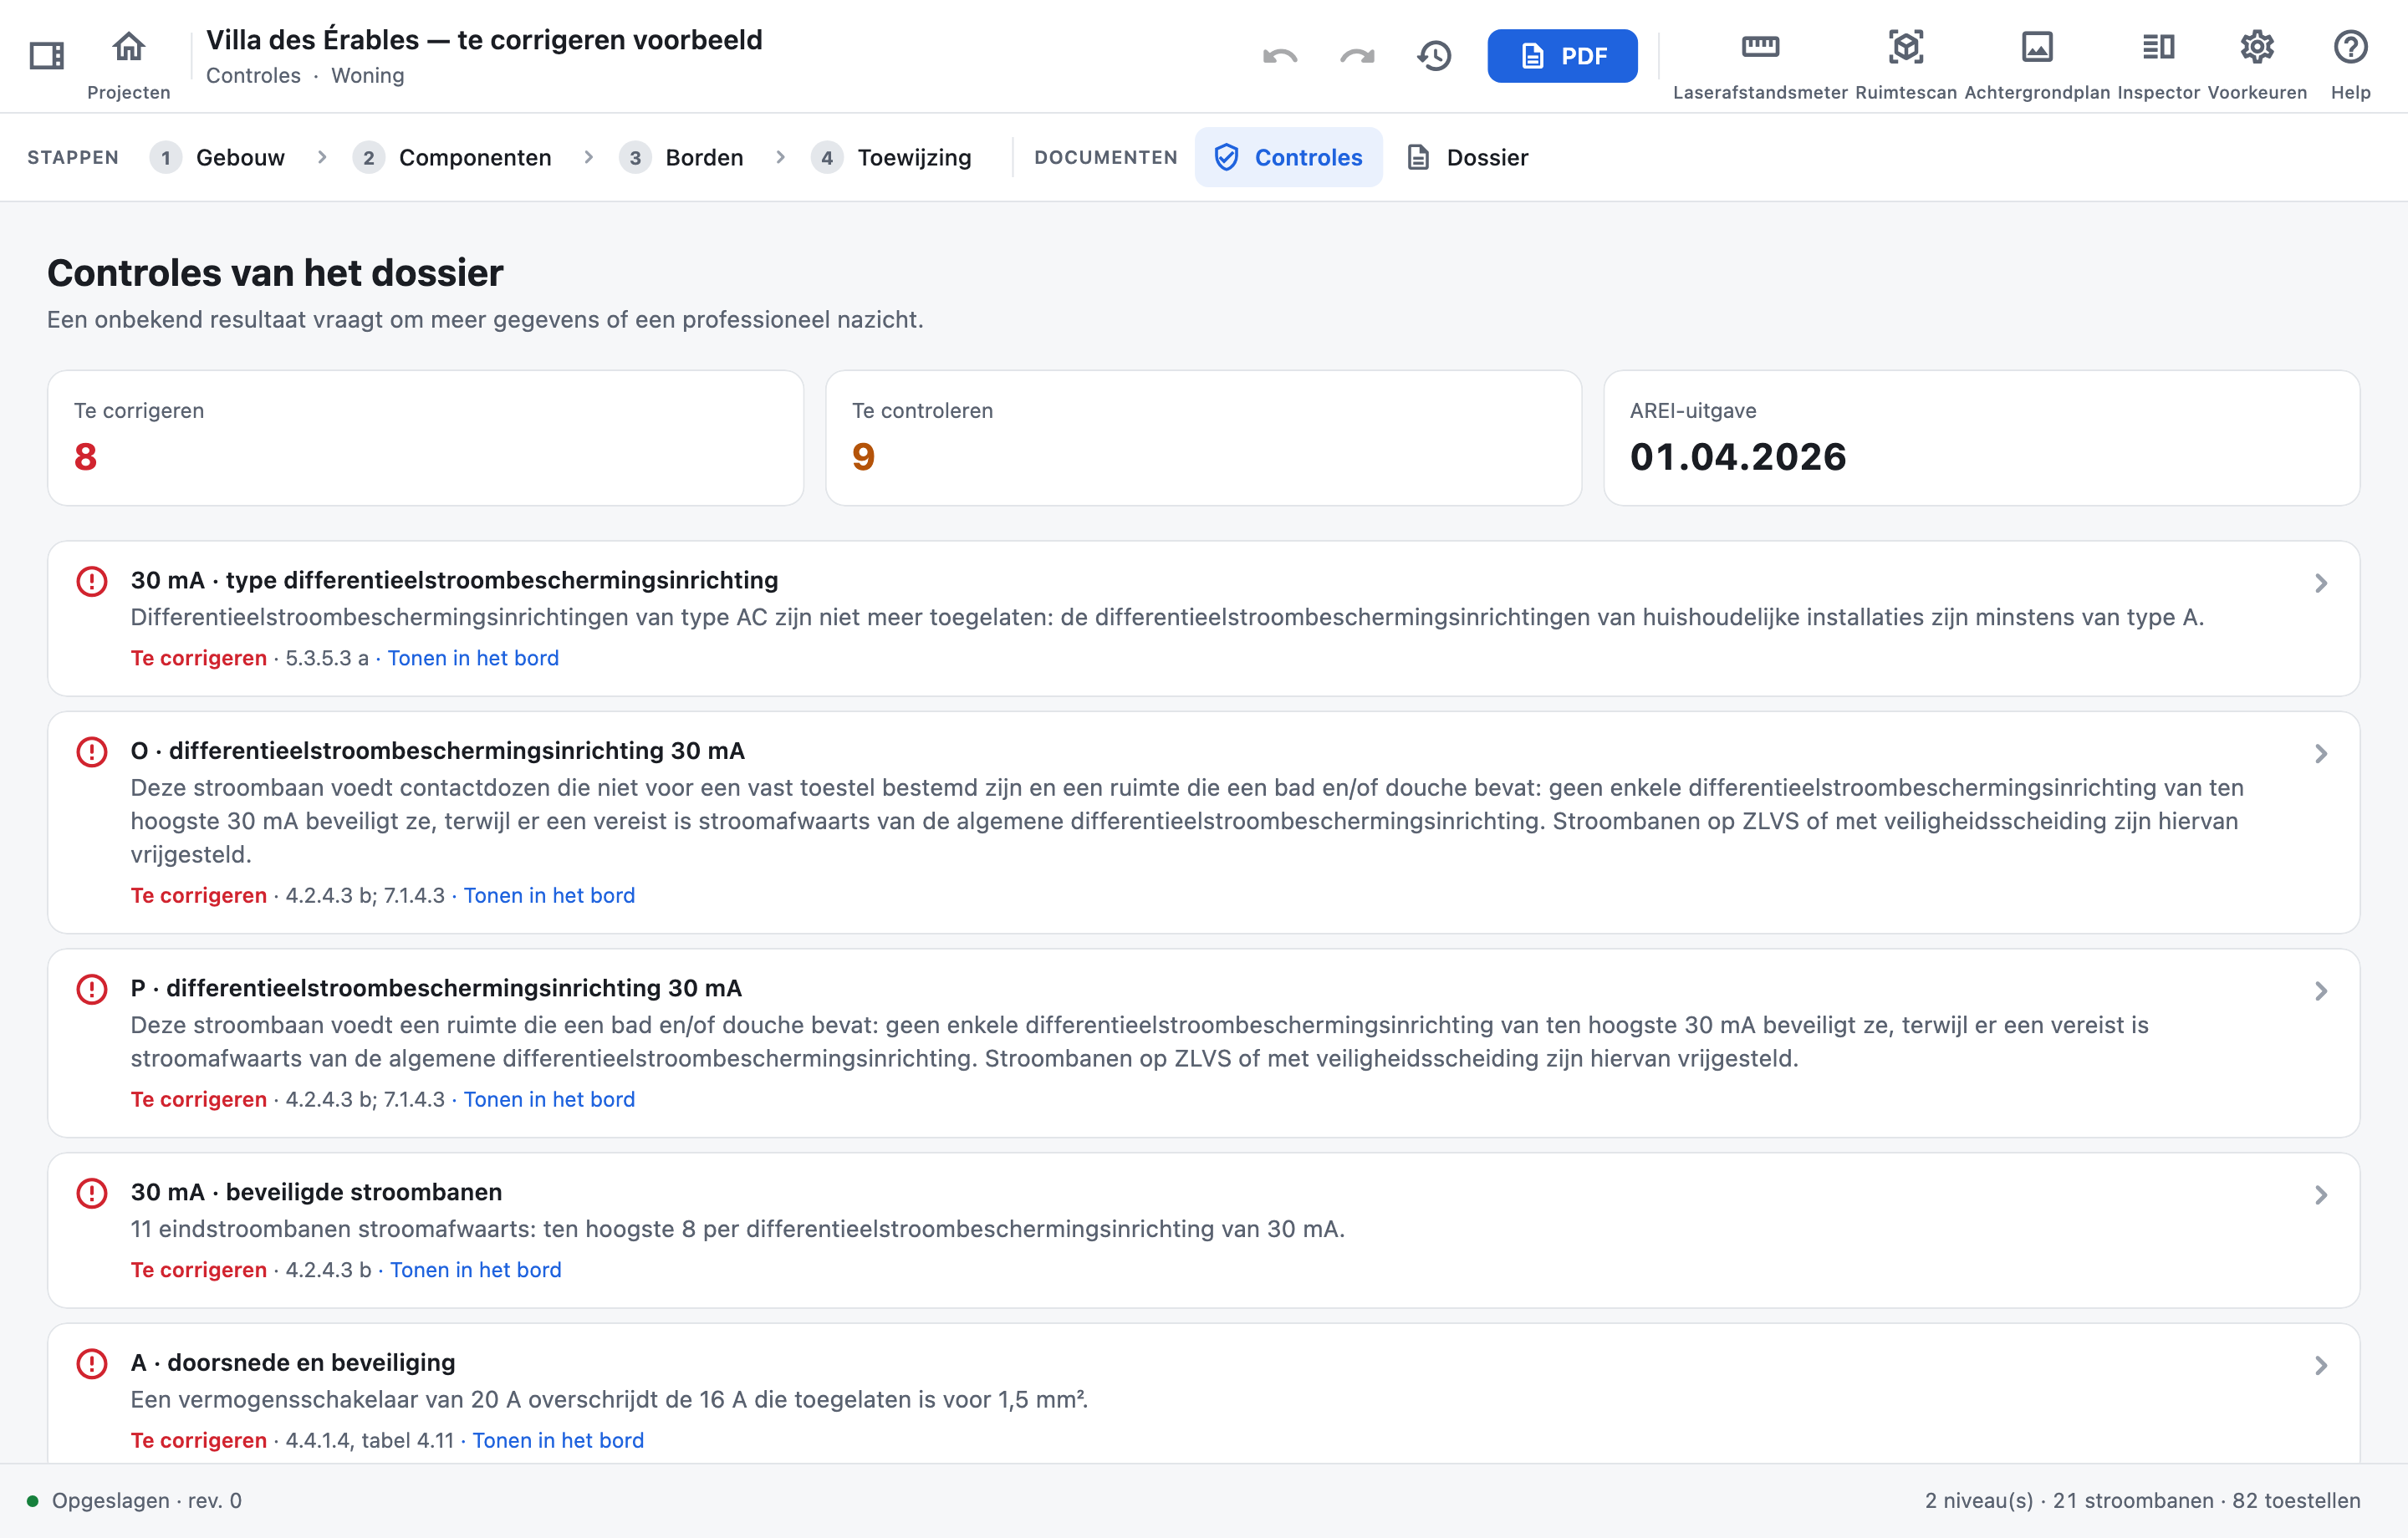
Task: Click the redo arrow
Action: point(1357,56)
